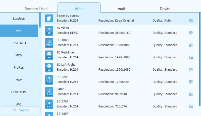Click Resolution: 720x576 text
The height and width of the screenshot is (116, 201).
click(113, 106)
